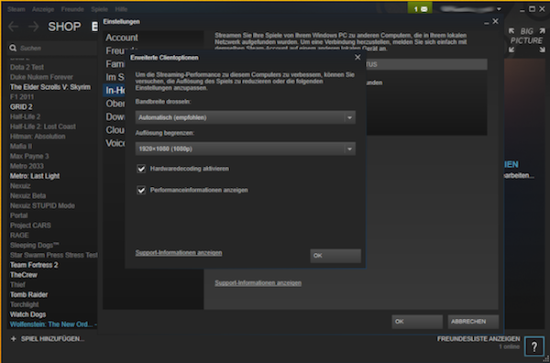Screen dimensions: 550x363
Task: Open the Bandbreite drosseln dropdown
Action: [245, 117]
